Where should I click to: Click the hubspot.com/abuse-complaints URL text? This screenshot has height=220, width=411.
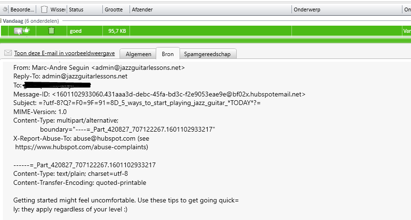coord(81,147)
